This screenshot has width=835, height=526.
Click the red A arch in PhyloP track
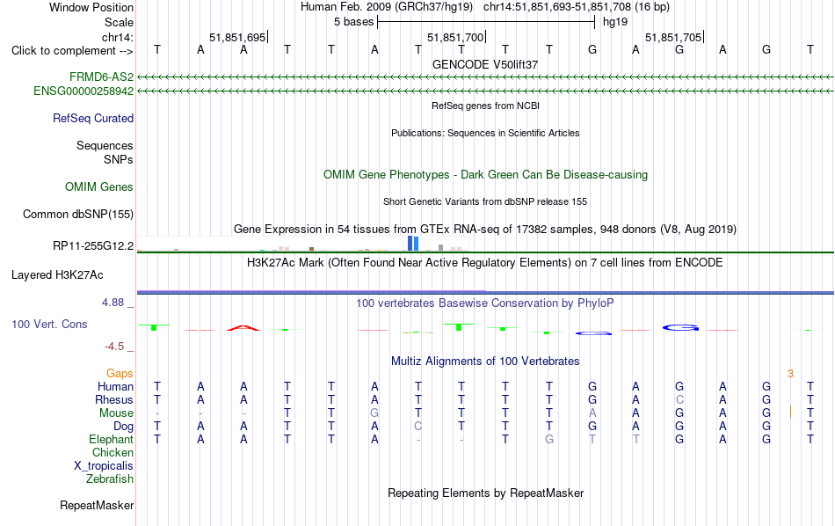[x=243, y=328]
